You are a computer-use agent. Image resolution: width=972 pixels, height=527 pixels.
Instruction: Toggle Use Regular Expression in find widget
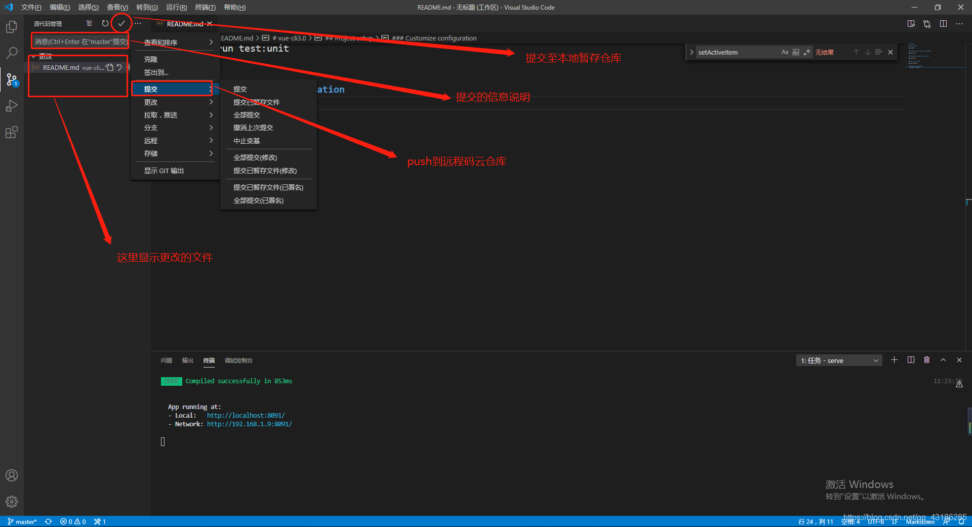point(807,52)
